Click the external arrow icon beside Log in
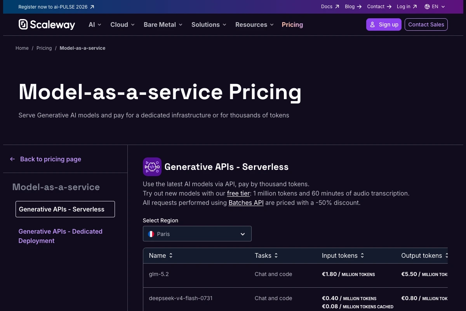 415,7
